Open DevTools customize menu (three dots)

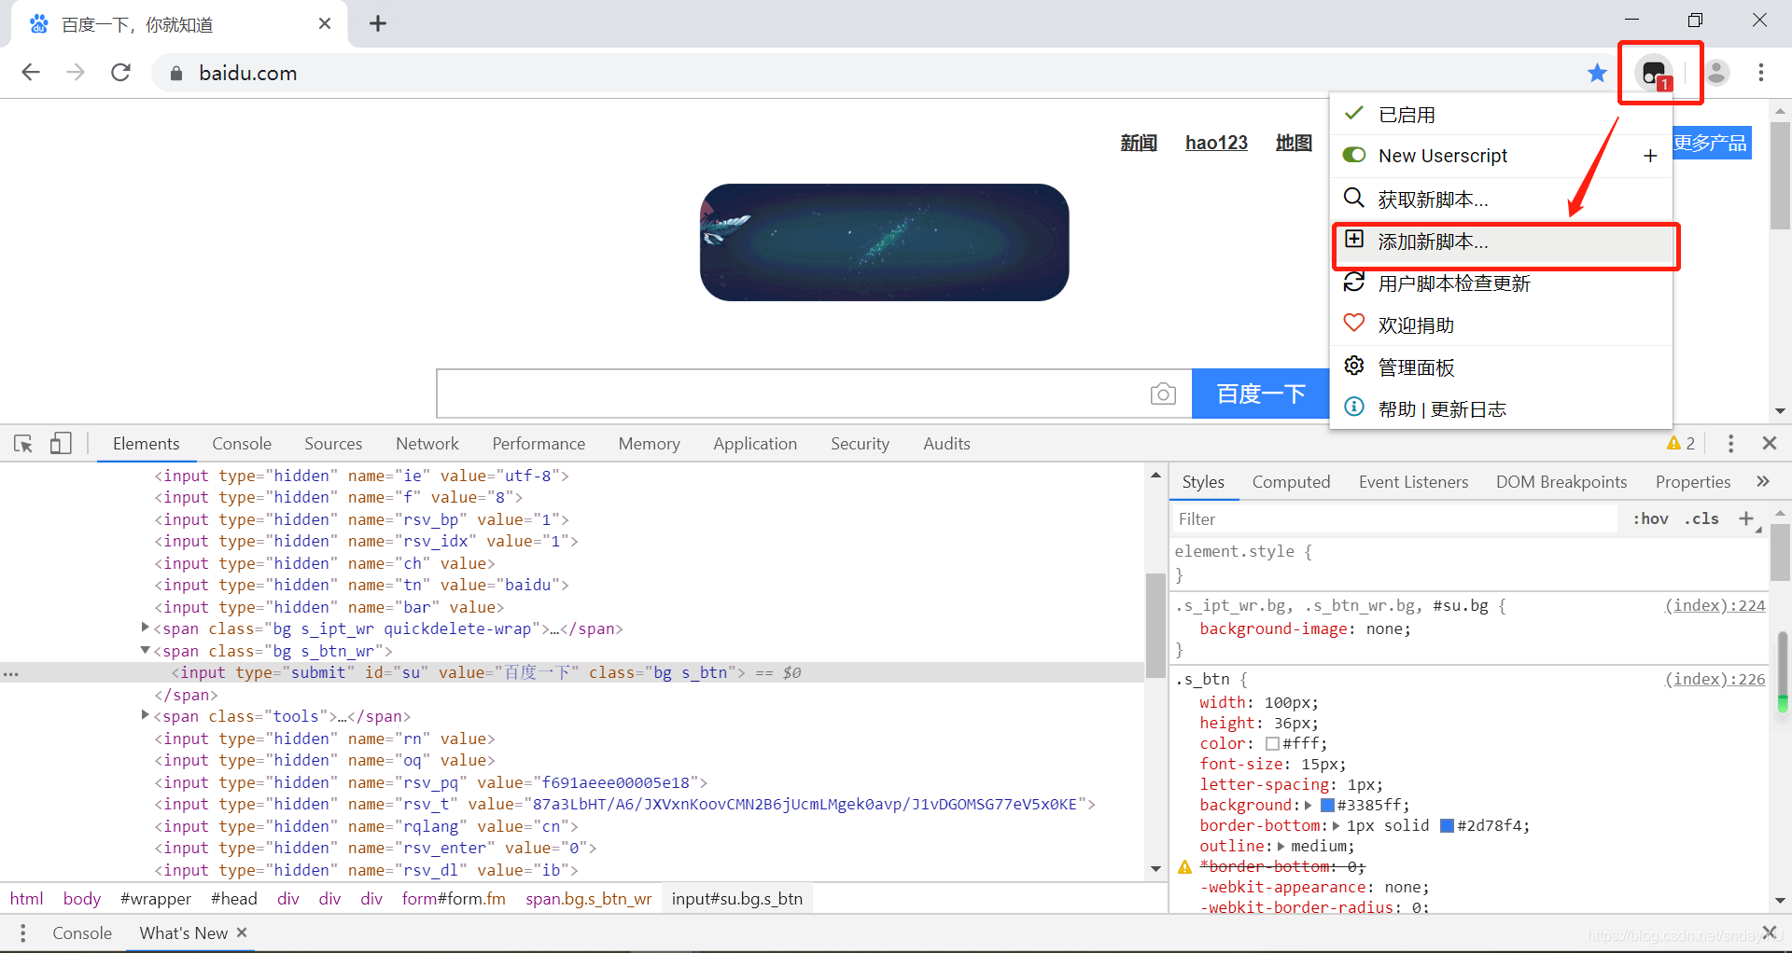point(1730,444)
